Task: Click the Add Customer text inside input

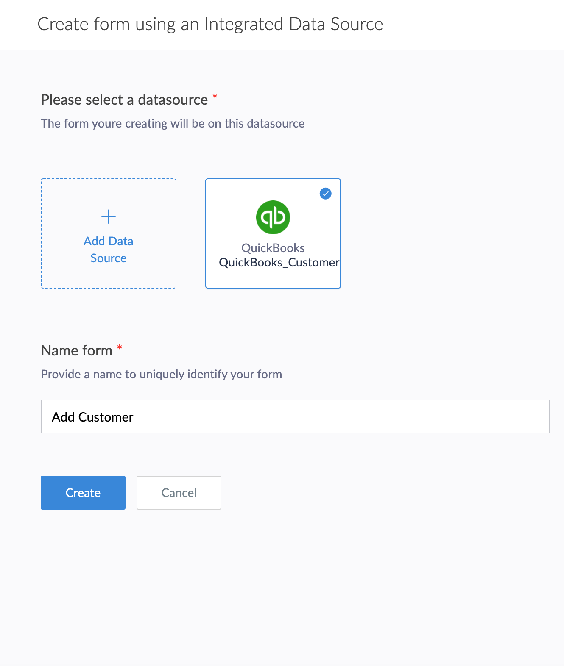Action: [92, 417]
